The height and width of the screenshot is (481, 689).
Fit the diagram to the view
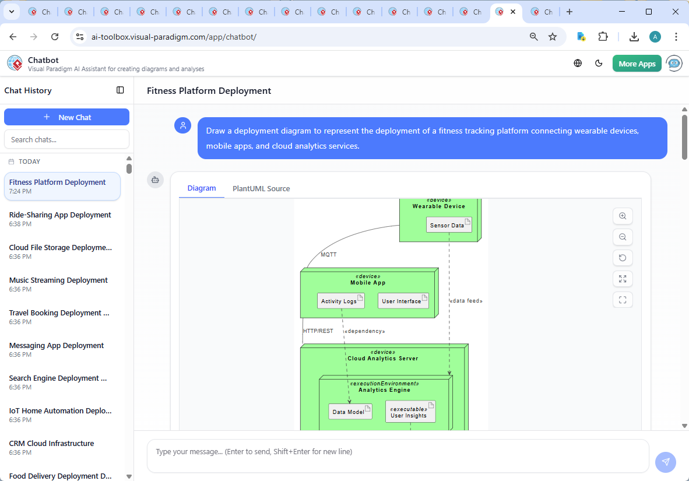click(623, 279)
